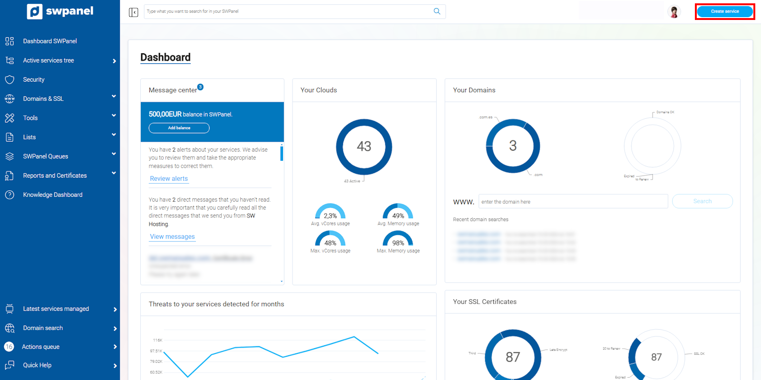Click the Knowledge Dashboard question icon
Image resolution: width=761 pixels, height=380 pixels.
[x=10, y=195]
